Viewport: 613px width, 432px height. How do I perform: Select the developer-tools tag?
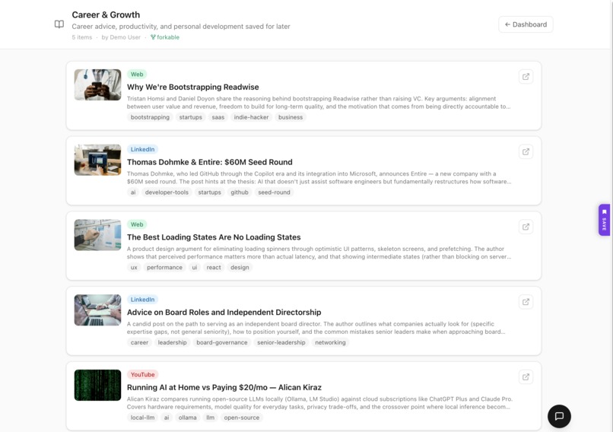(167, 192)
